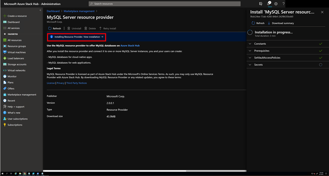
Task: Click the download size value 45.9MB
Action: [x=111, y=117]
